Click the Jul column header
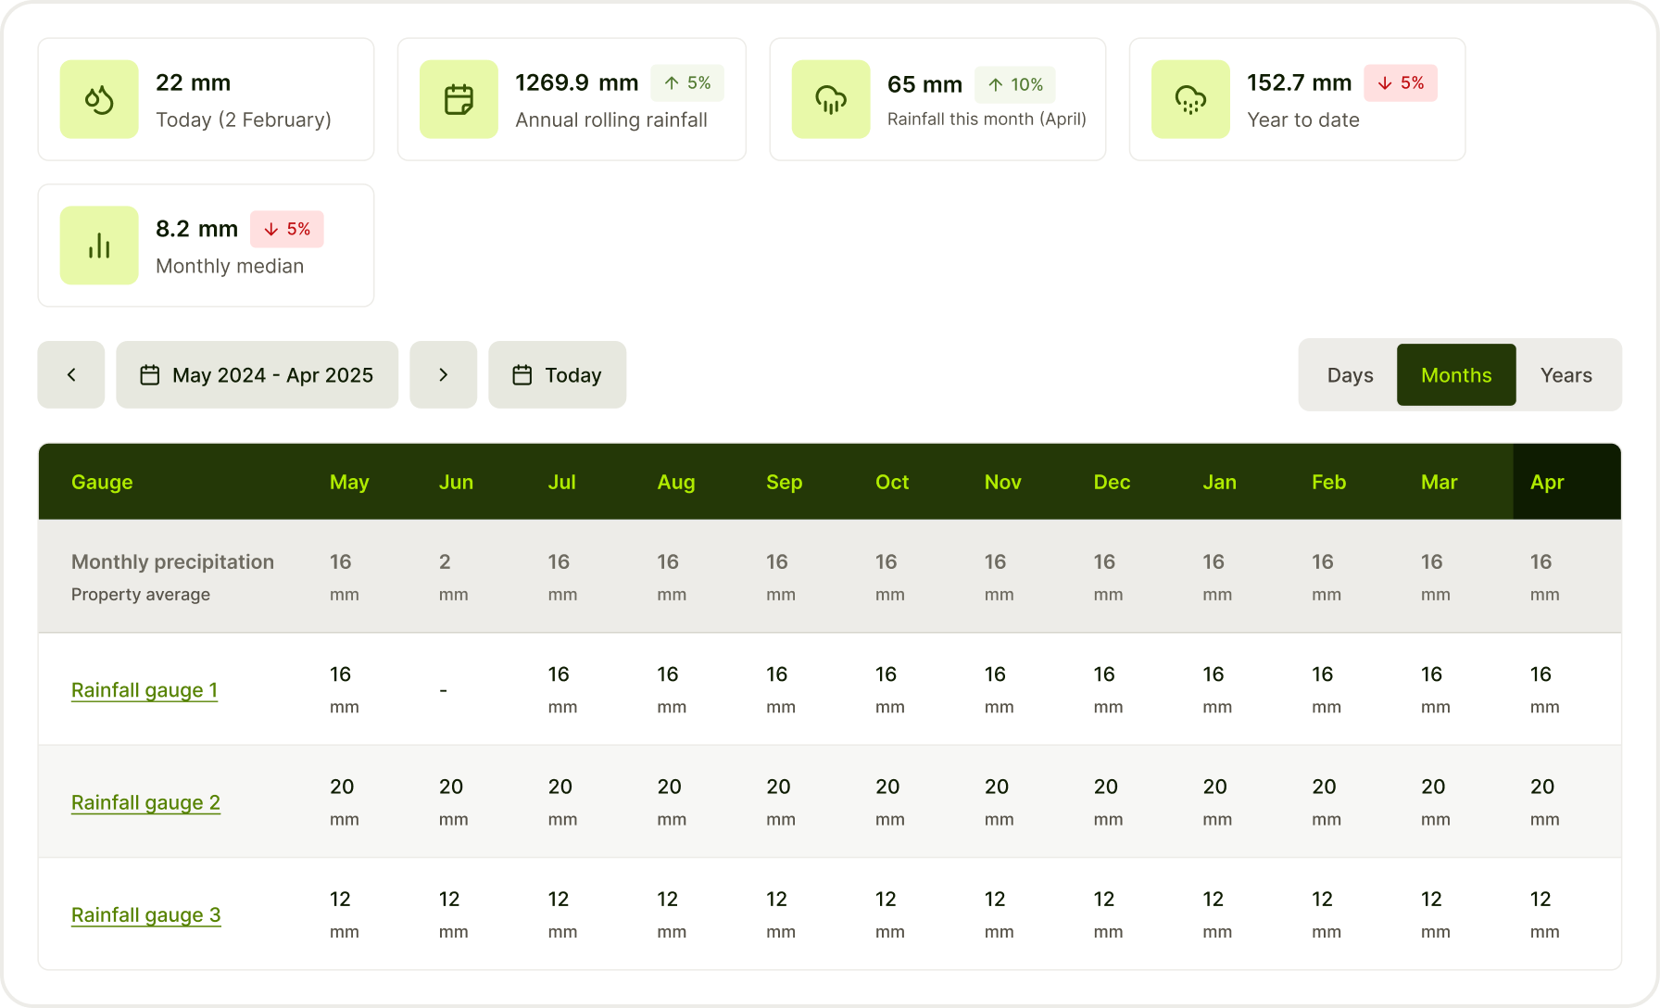This screenshot has height=1008, width=1660. click(561, 482)
